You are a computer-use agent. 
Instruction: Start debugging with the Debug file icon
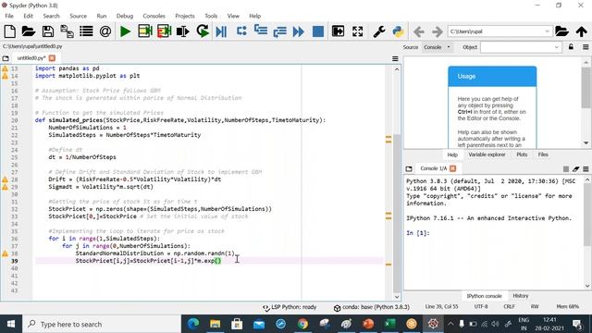pos(221,31)
